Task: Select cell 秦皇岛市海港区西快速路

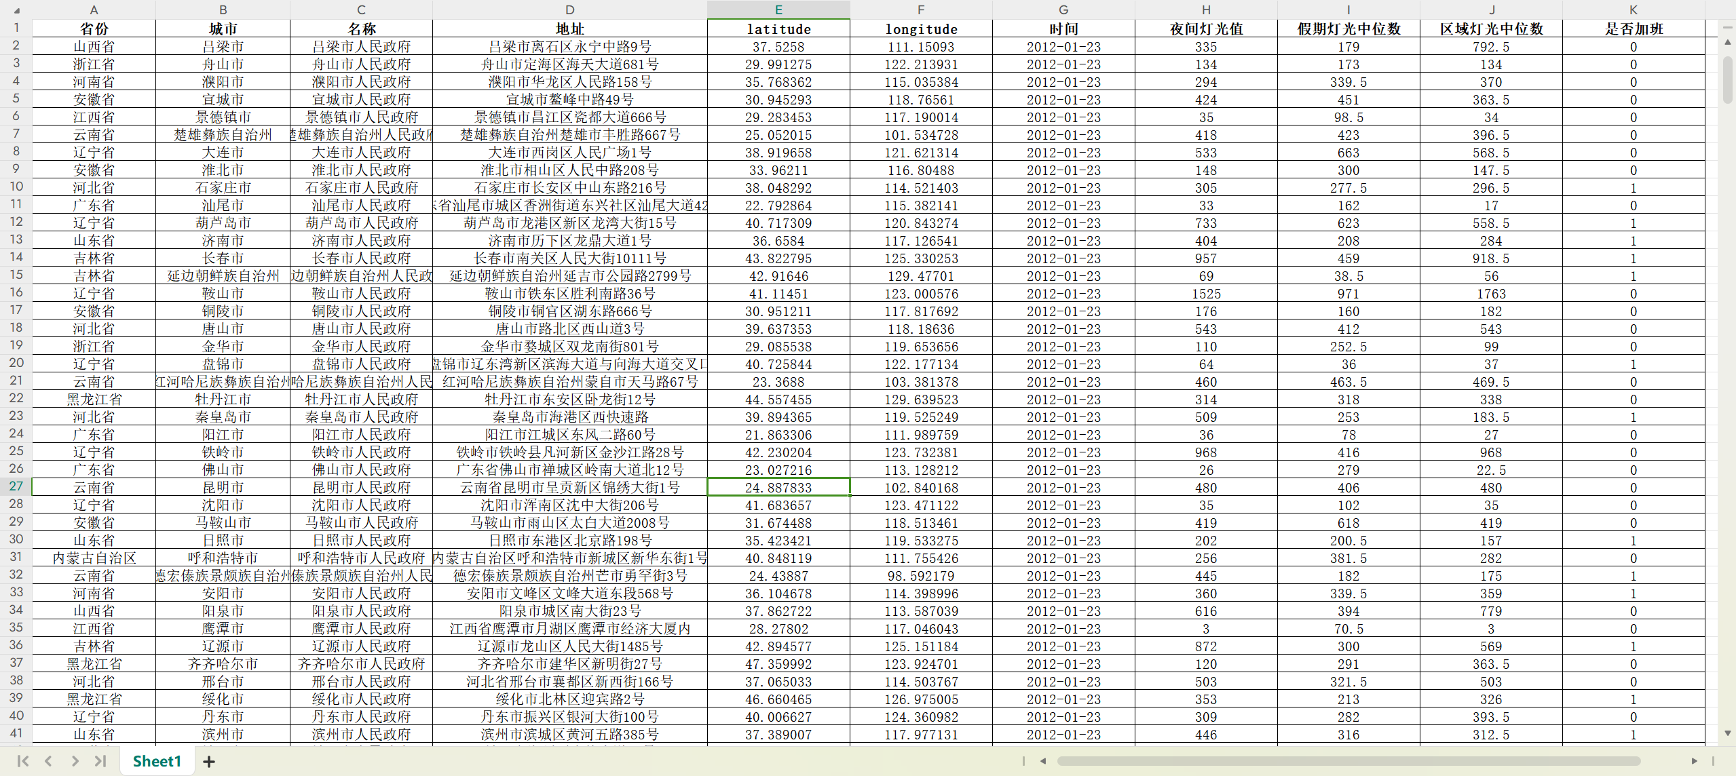Action: 570,417
